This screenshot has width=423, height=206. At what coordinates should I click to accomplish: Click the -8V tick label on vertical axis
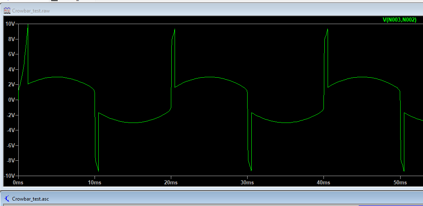(10, 161)
